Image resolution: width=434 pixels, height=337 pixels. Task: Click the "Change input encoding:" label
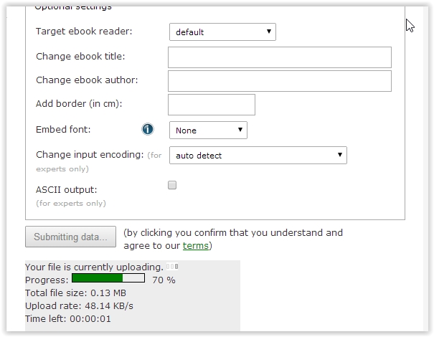(90, 154)
